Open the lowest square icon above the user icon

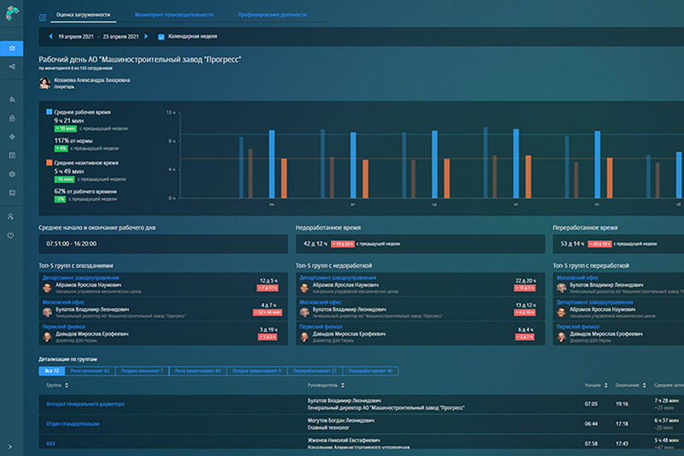(12, 192)
